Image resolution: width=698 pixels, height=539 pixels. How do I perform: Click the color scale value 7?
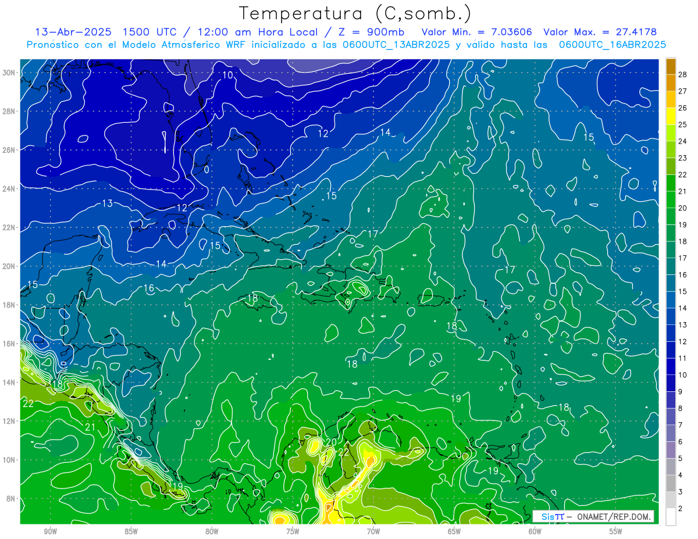(x=681, y=425)
